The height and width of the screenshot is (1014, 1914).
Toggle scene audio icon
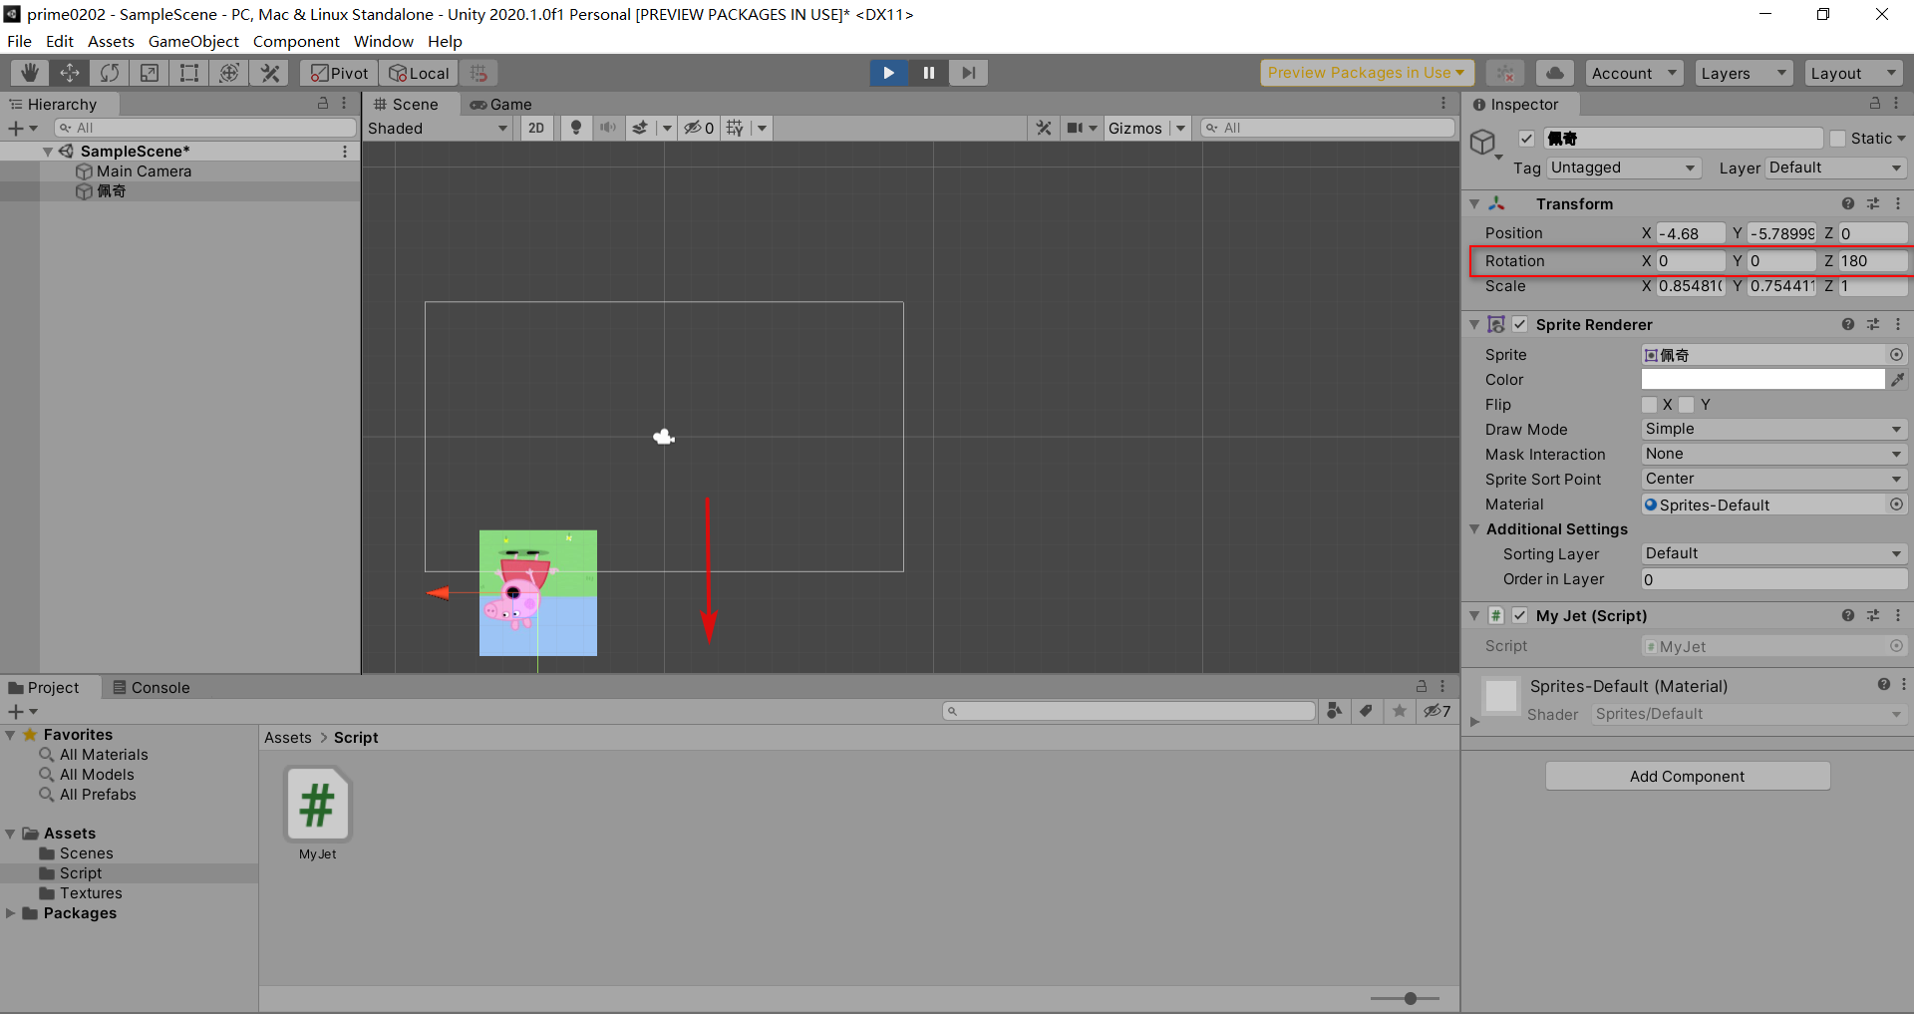tap(607, 128)
